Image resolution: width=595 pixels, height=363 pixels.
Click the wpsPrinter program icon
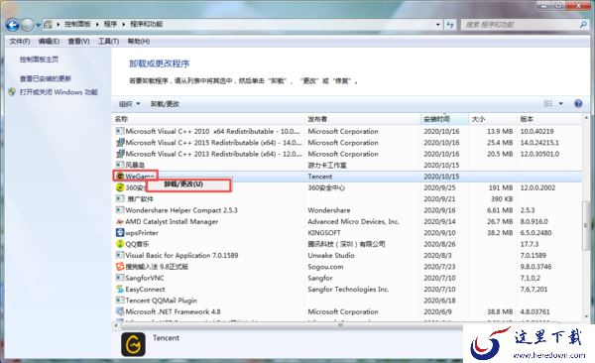pyautogui.click(x=120, y=232)
